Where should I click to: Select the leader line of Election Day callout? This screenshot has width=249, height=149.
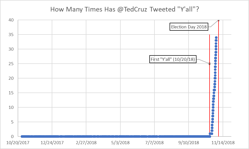coord(213,24)
